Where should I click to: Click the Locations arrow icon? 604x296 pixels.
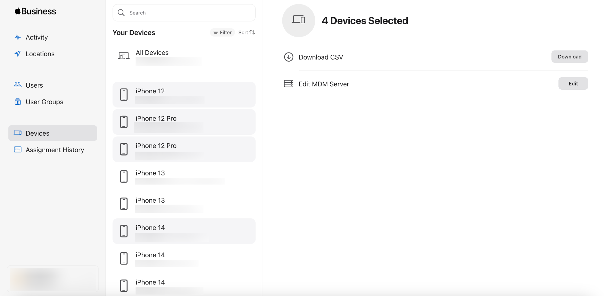(x=18, y=54)
